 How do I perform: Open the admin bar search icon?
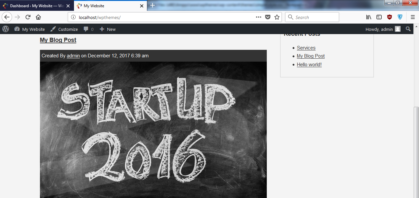click(x=408, y=29)
